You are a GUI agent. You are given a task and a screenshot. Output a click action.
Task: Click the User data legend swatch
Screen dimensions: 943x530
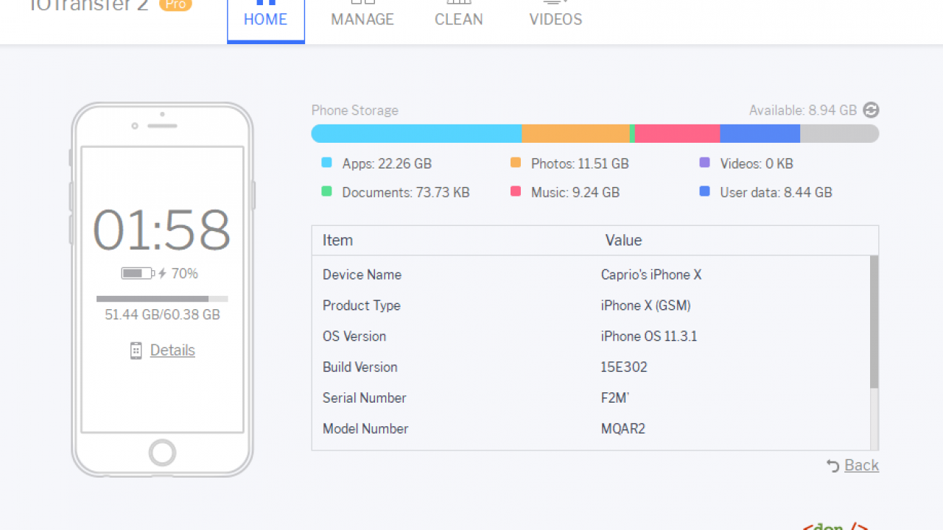click(704, 191)
